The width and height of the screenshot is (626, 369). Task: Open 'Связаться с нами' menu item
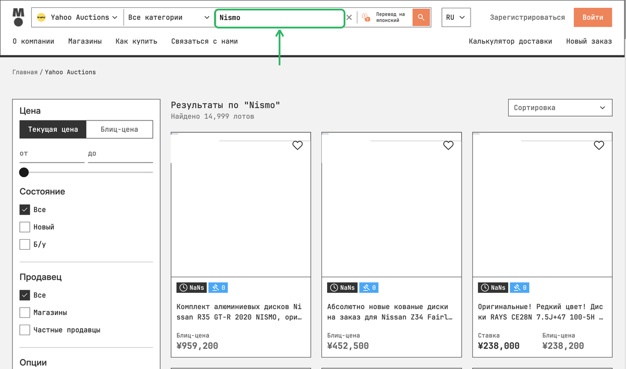tap(204, 41)
